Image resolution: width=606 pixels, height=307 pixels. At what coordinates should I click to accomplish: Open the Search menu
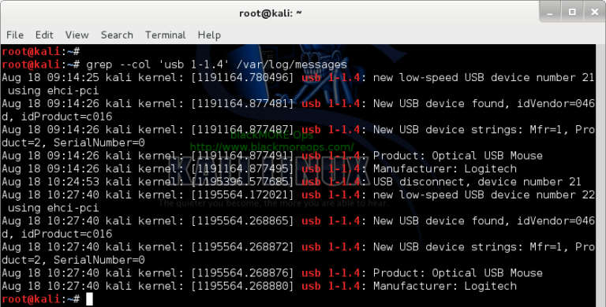pyautogui.click(x=117, y=35)
